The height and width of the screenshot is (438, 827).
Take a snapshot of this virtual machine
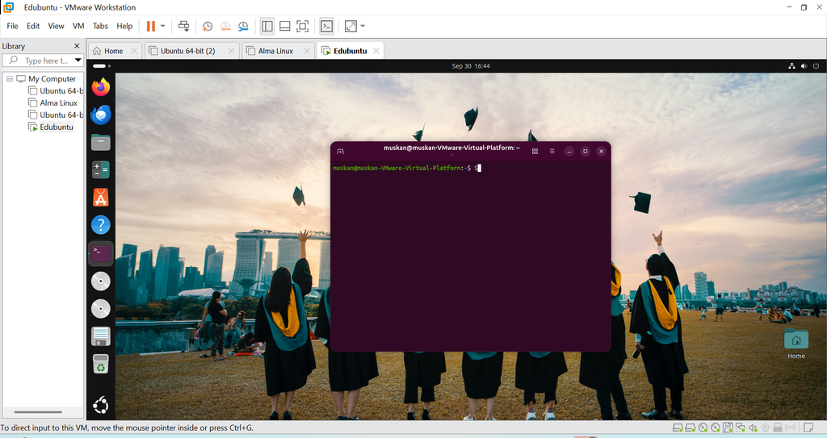point(208,26)
